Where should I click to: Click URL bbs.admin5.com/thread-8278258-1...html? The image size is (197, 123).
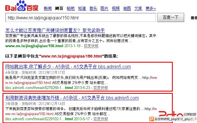[39, 88]
